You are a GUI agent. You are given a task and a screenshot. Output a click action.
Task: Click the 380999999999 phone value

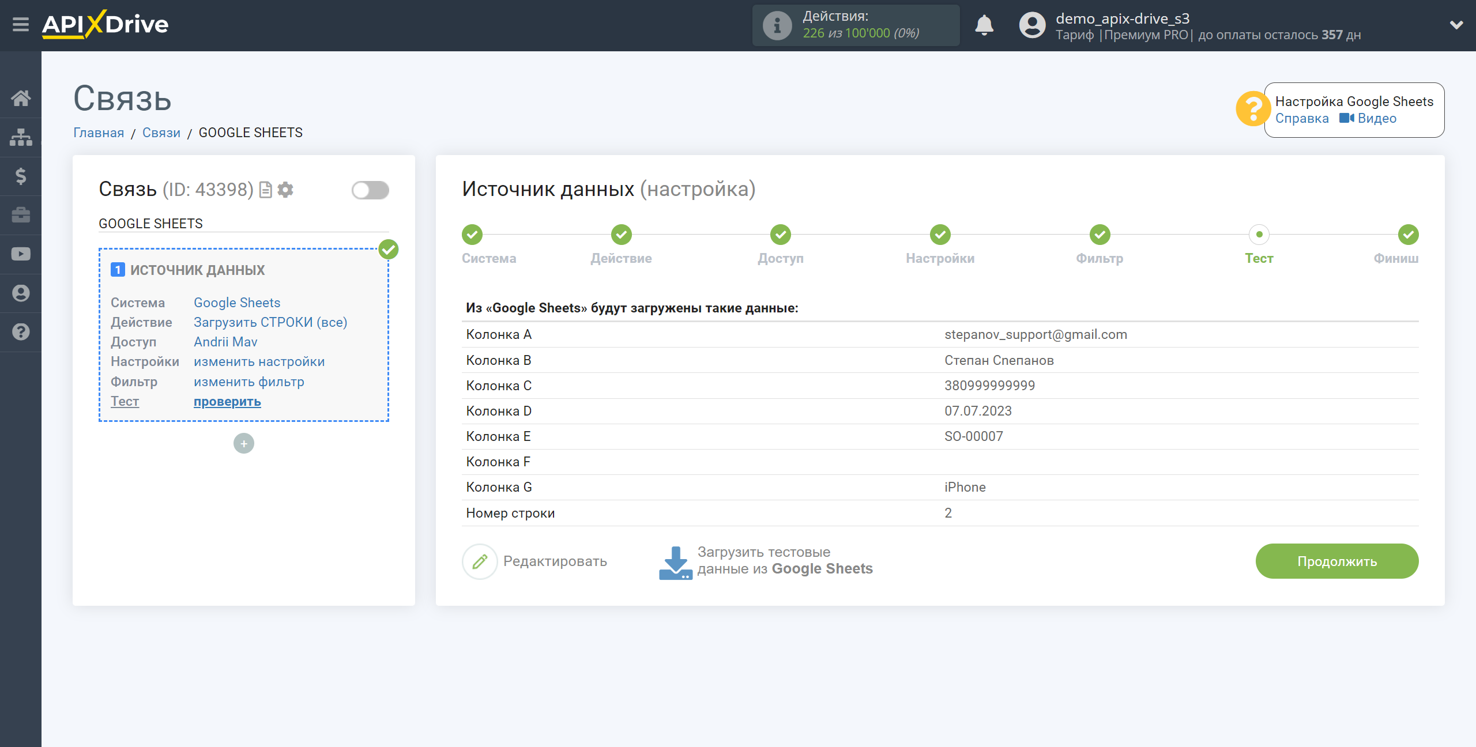click(989, 386)
